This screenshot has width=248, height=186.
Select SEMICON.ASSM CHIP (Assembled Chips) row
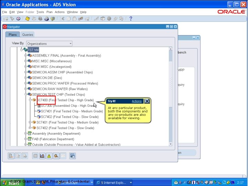(x=62, y=72)
